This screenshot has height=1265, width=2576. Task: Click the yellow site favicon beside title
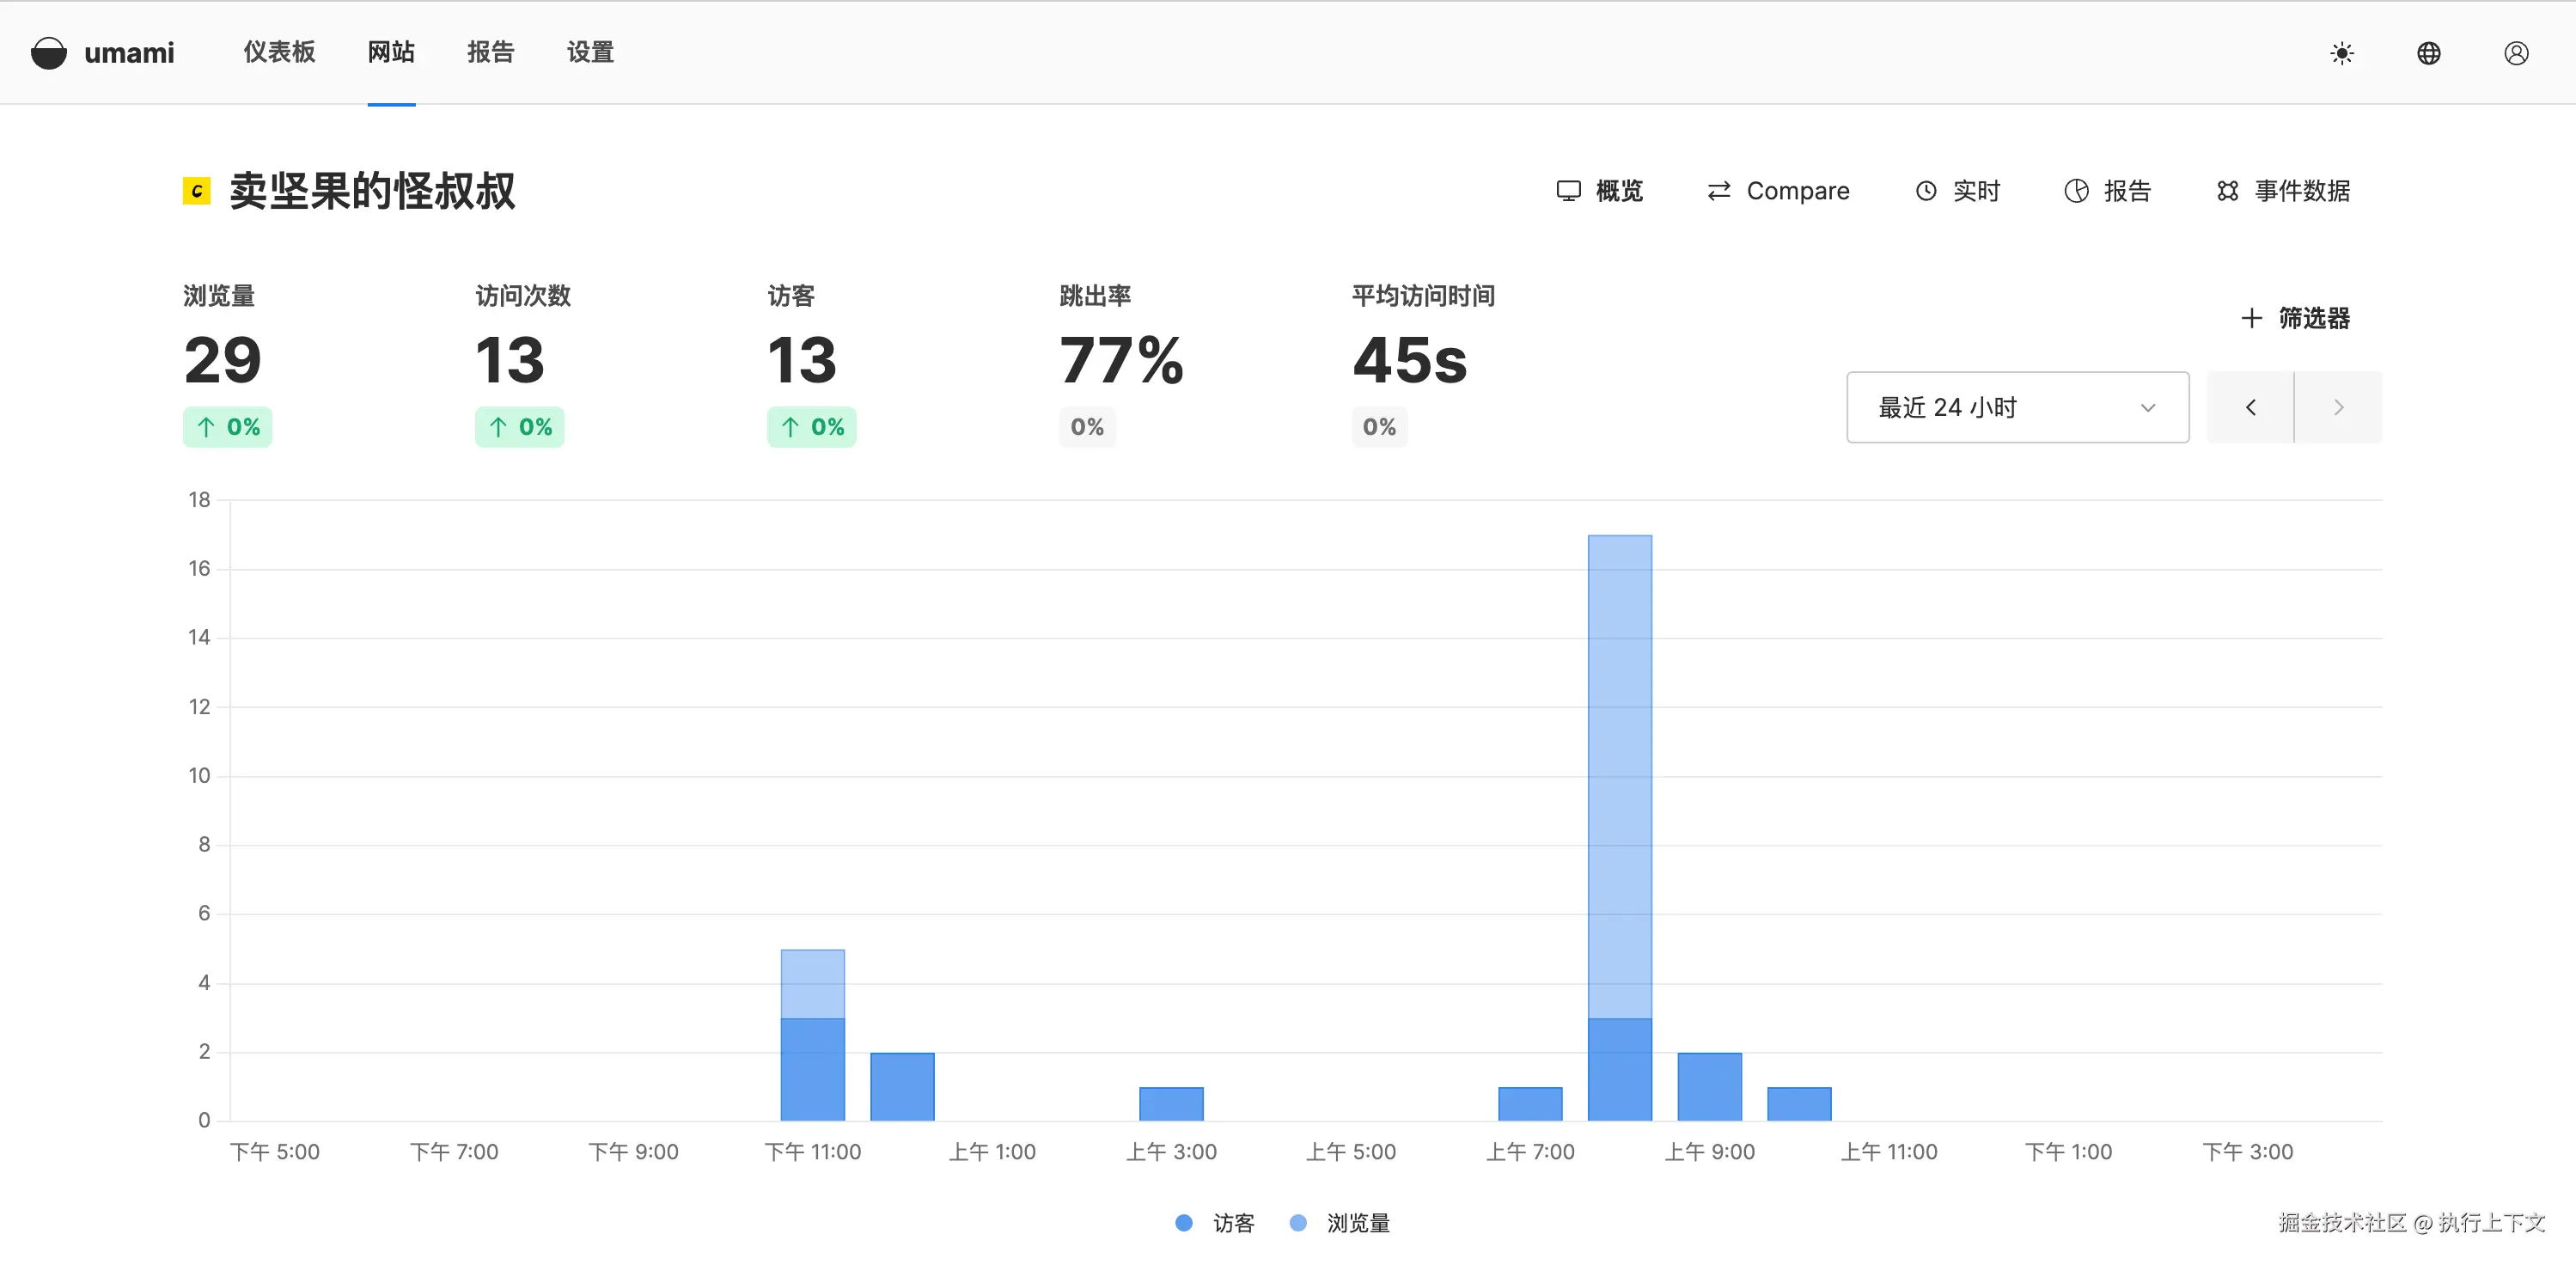[x=196, y=191]
